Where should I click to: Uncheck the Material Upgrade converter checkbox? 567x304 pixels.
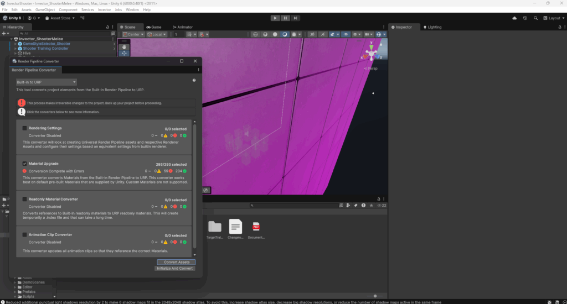click(x=25, y=164)
